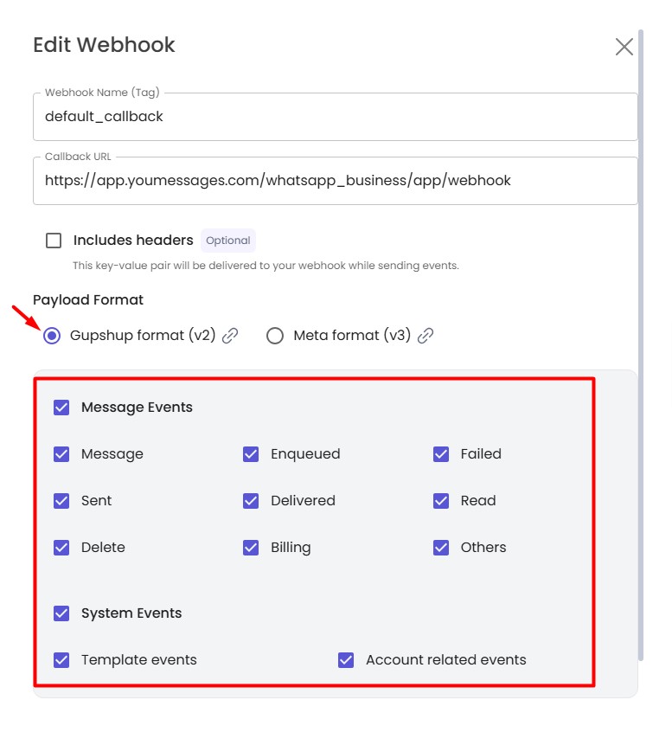This screenshot has height=732, width=672.
Task: Open Meta format (v3) link icon
Action: pos(426,336)
